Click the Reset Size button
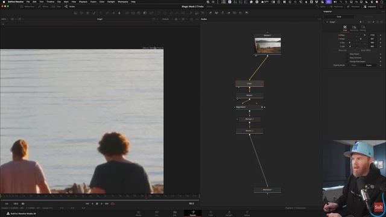 (x=343, y=50)
